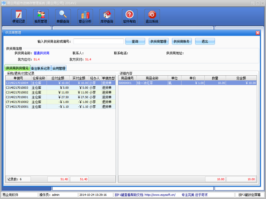Switch to 合同管理 tab
The height and width of the screenshot is (199, 266).
(59, 68)
